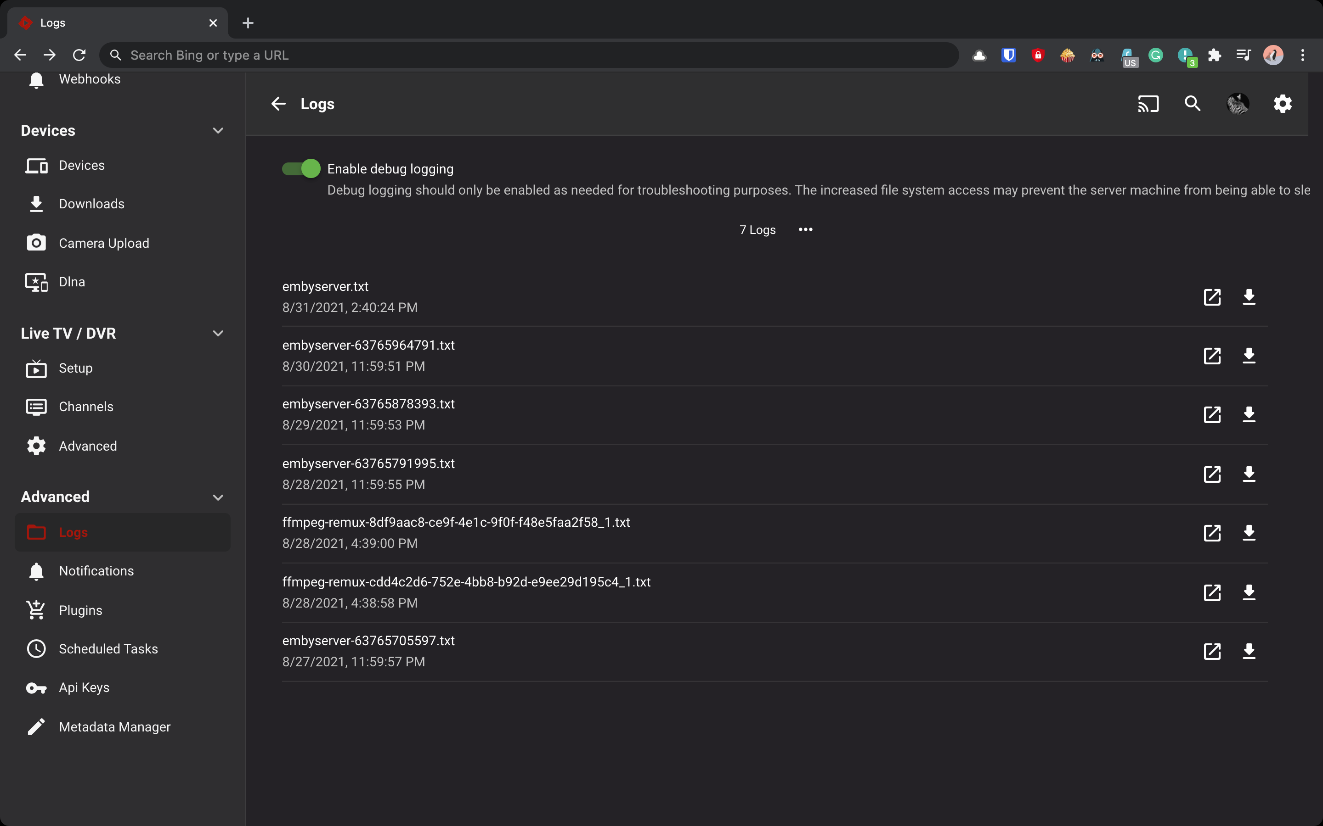The height and width of the screenshot is (826, 1323).
Task: Click the Cast to device icon
Action: 1148,104
